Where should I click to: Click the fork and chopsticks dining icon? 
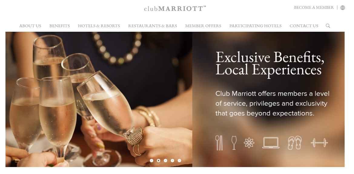(x=219, y=143)
